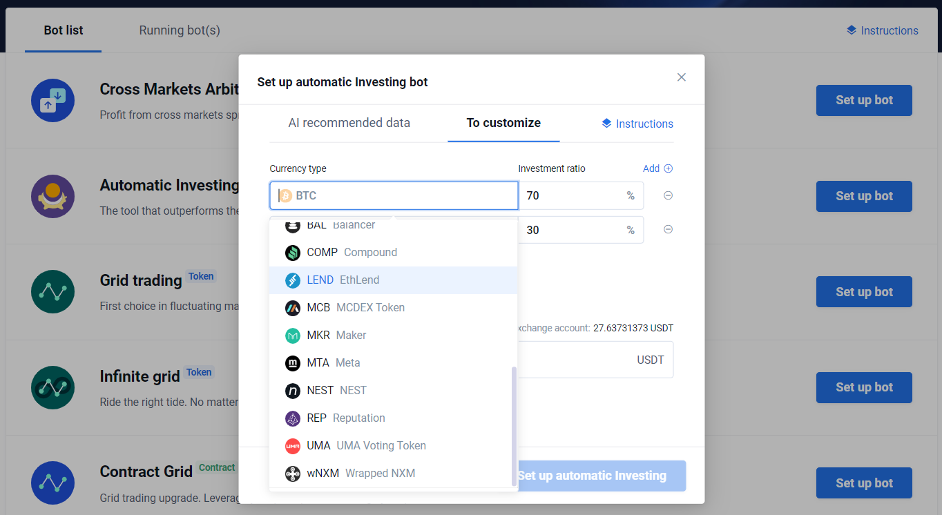Switch to AI recommended data tab

349,123
